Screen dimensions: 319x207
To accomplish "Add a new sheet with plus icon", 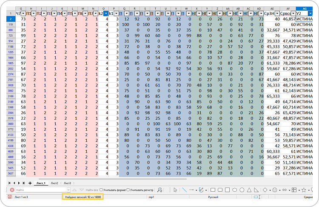I will [30, 183].
